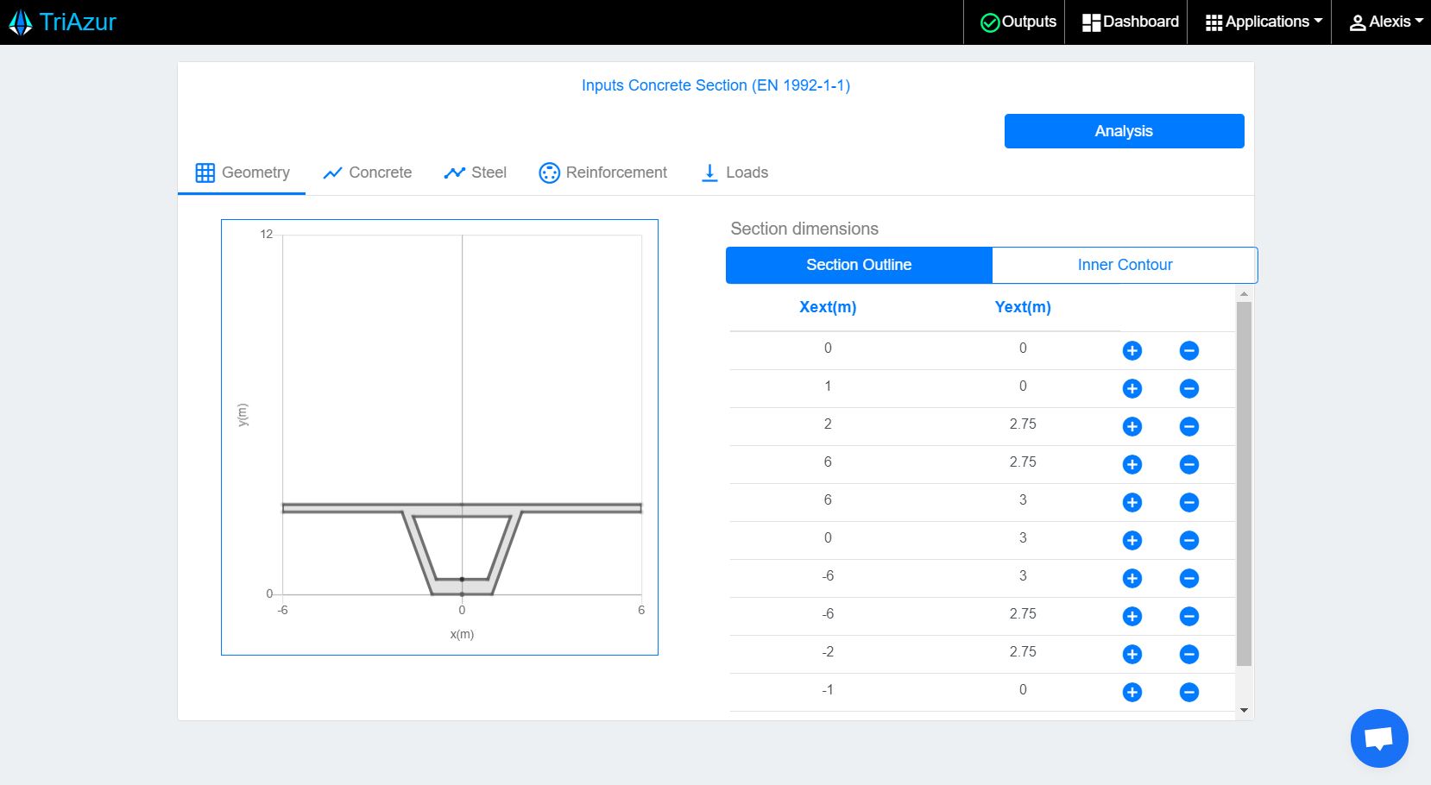
Task: Remove the row with point (-1, 0)
Action: [x=1188, y=692]
